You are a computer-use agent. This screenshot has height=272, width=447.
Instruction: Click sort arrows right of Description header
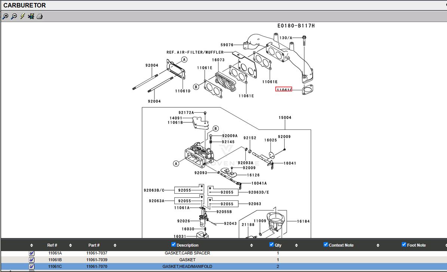(x=251, y=246)
